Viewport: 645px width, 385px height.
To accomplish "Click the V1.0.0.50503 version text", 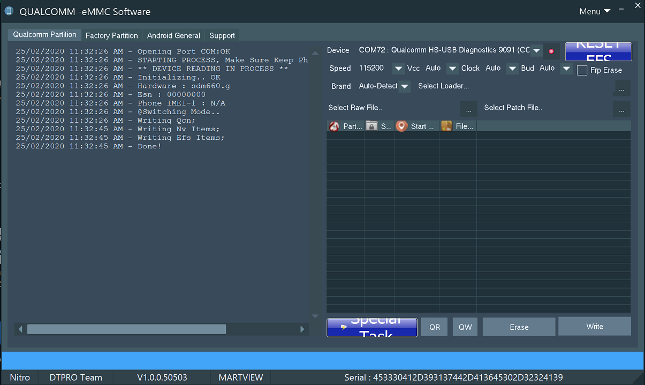I will coord(162,378).
